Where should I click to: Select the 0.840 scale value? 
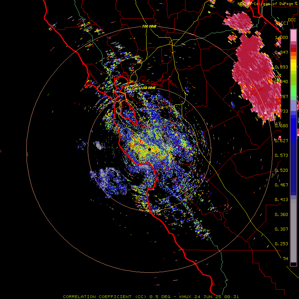click(x=281, y=82)
